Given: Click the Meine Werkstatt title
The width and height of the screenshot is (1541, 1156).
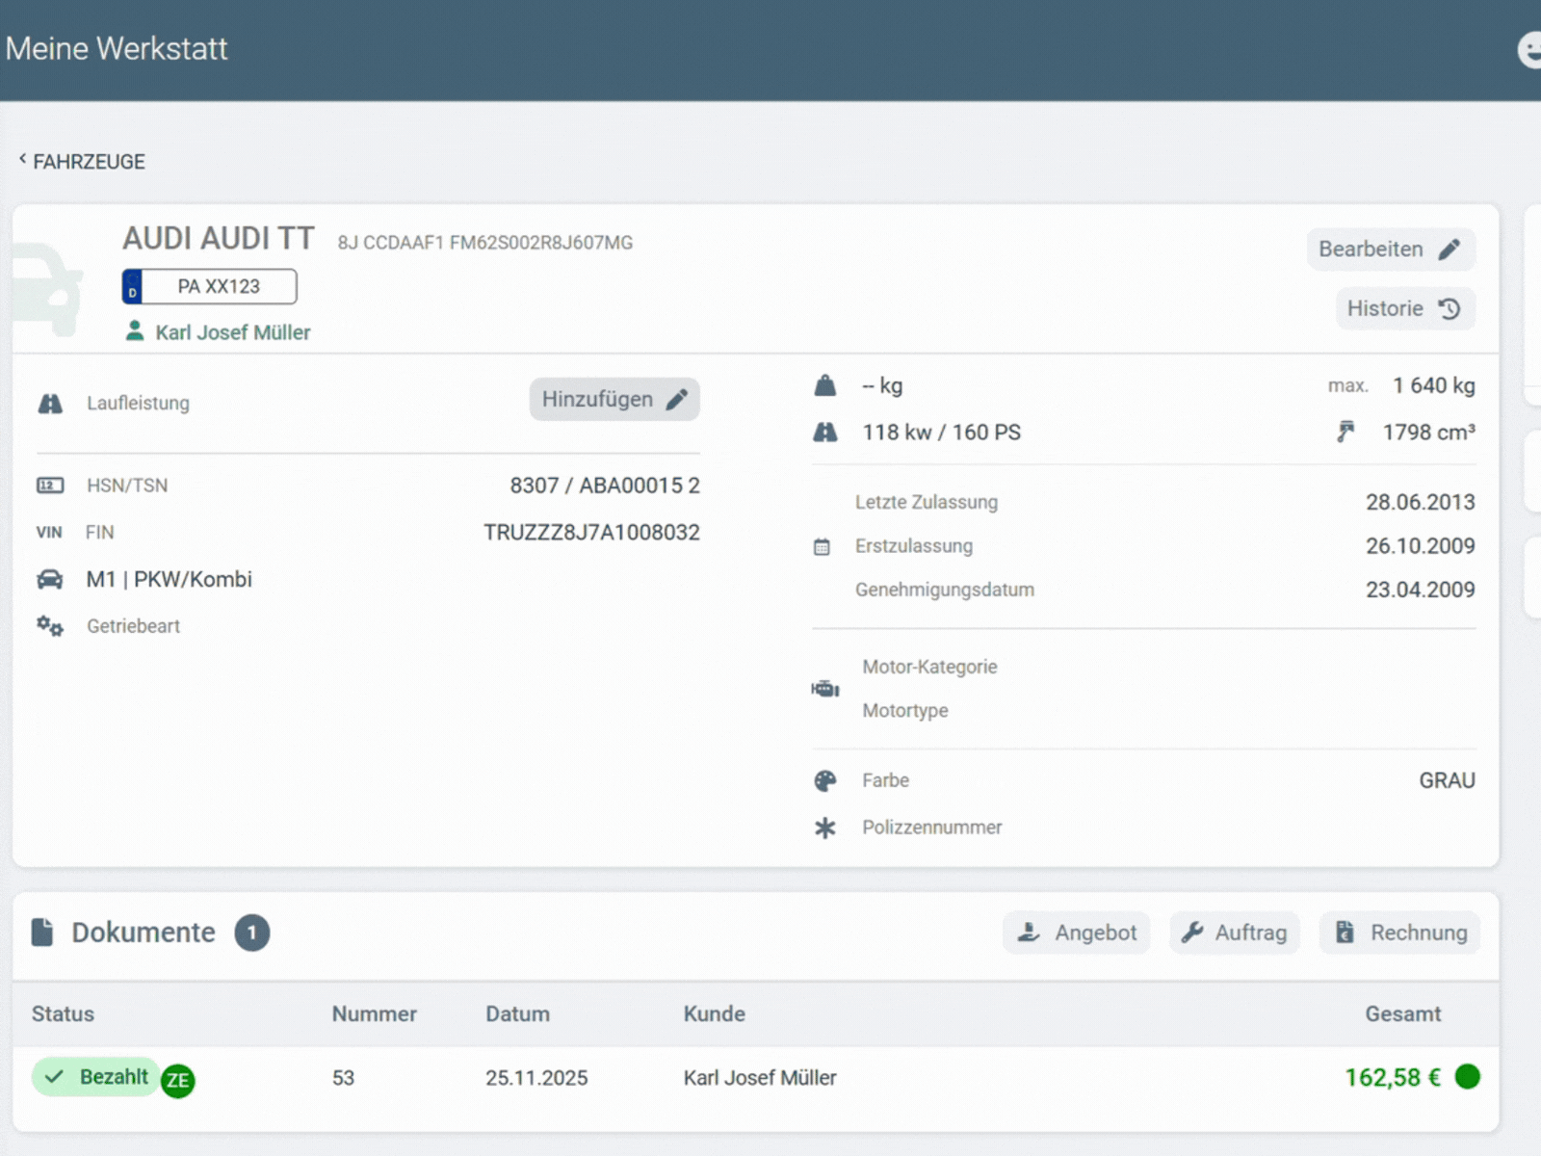Looking at the screenshot, I should (117, 48).
